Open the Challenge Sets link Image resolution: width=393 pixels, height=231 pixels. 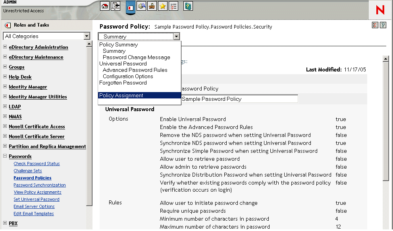click(28, 171)
